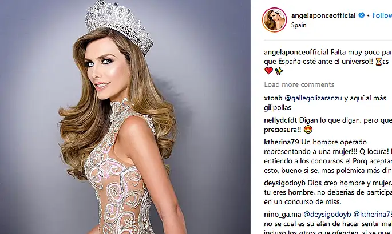The width and height of the screenshot is (392, 234).
Task: Click the hourglass emoji in caption
Action: tap(378, 61)
